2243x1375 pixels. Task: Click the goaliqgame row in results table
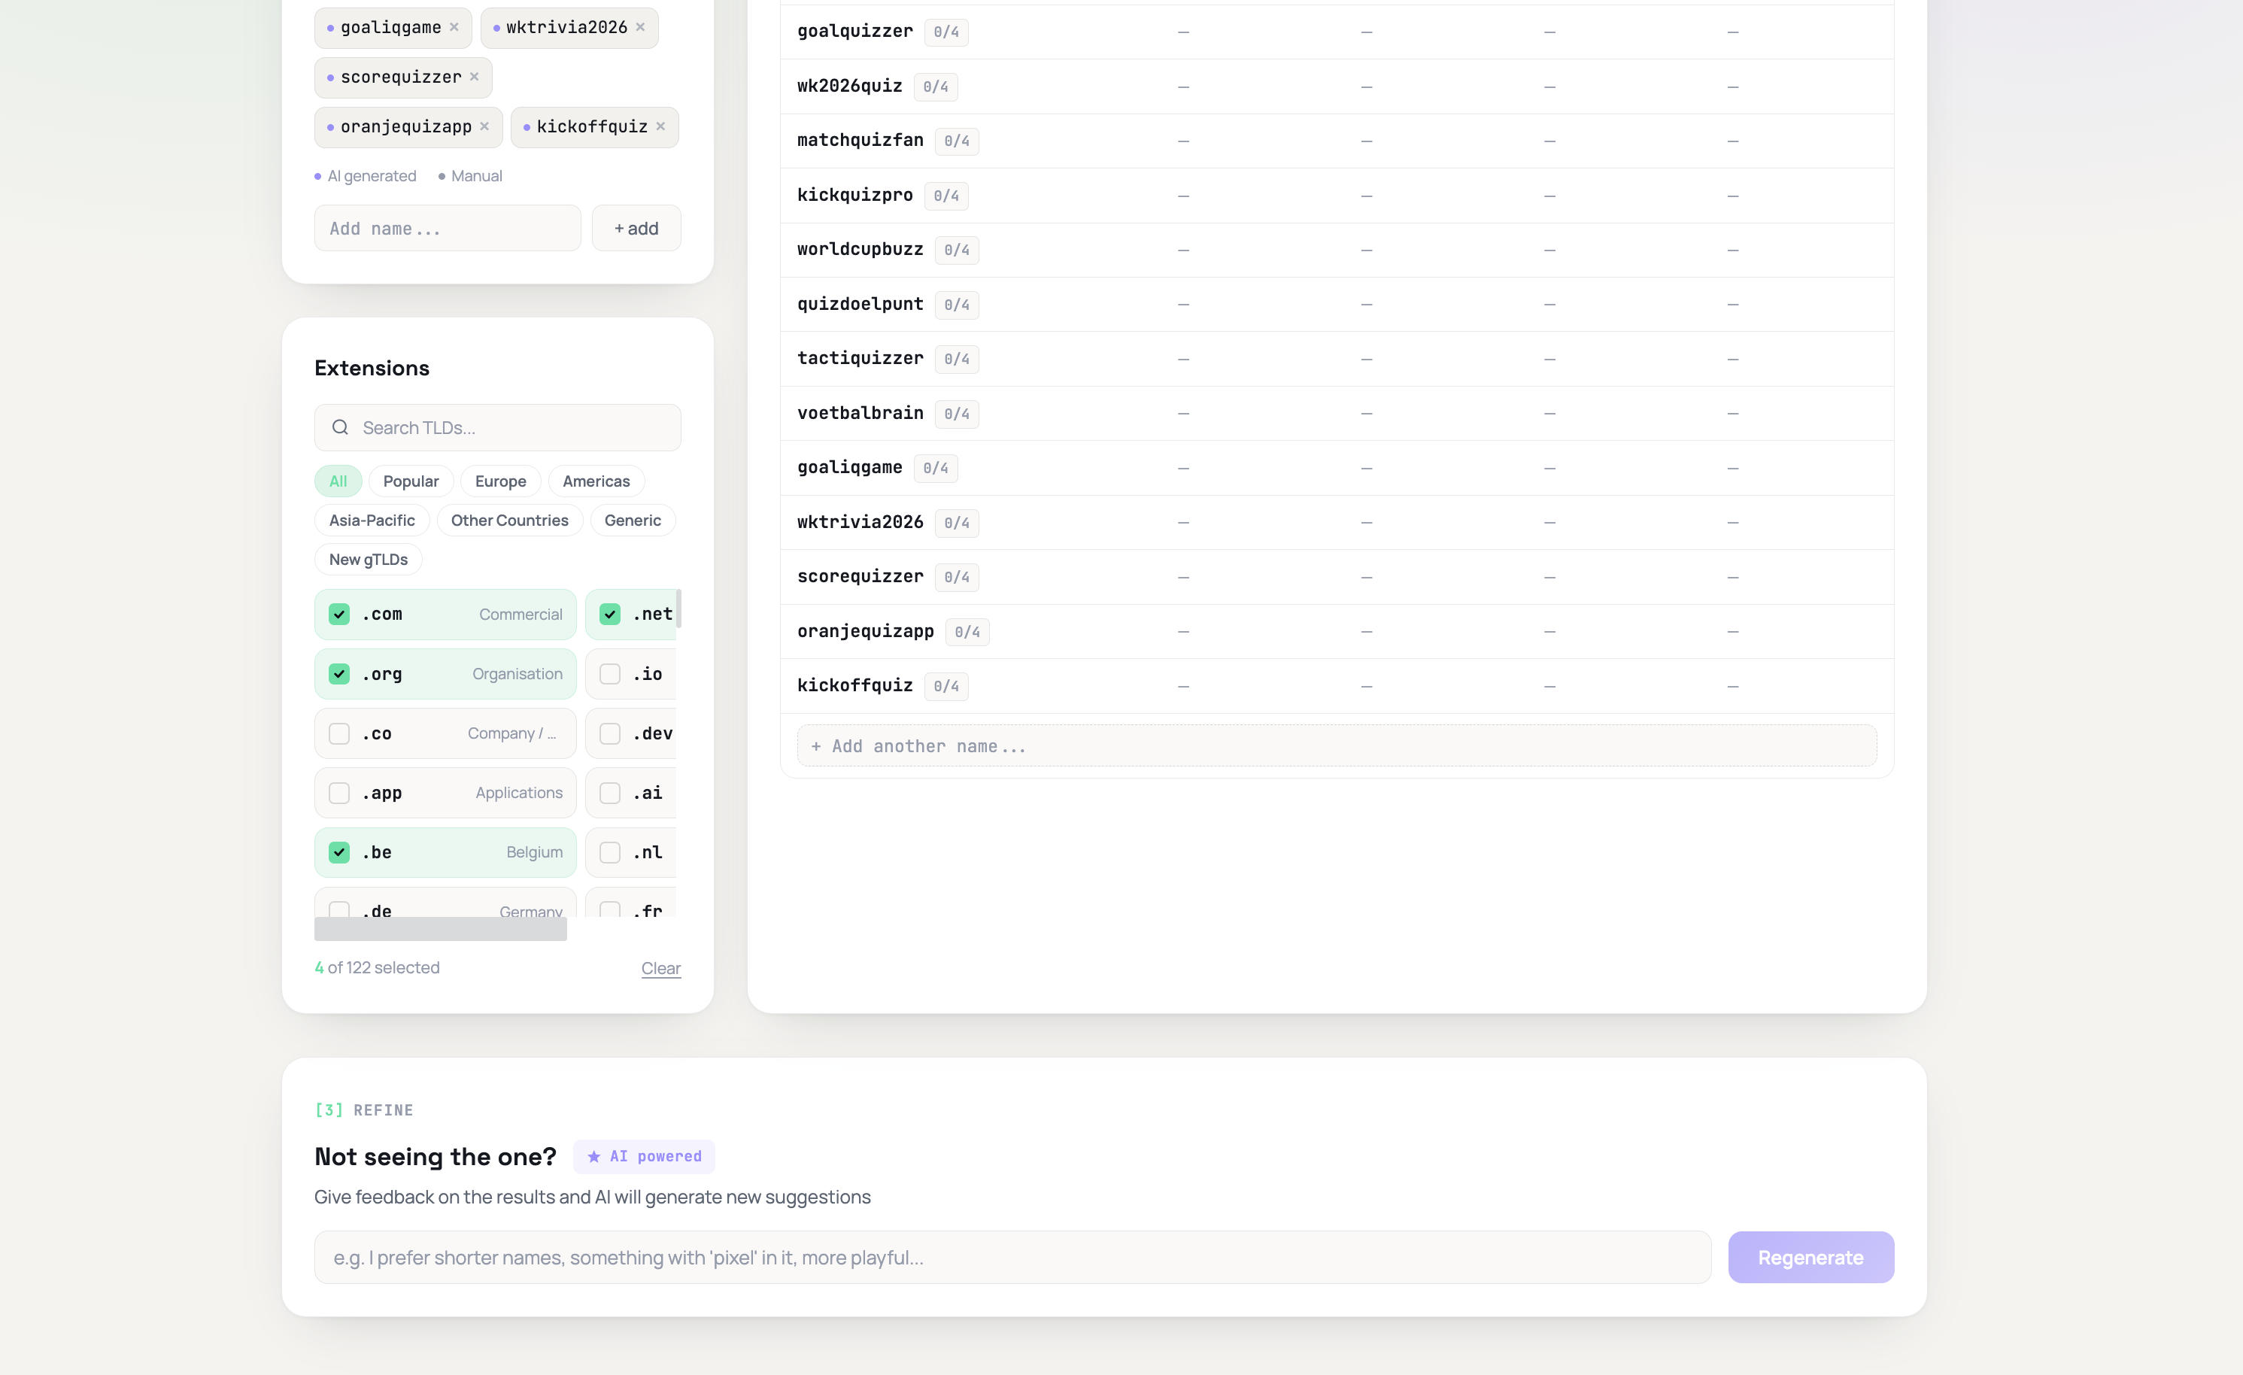1337,468
